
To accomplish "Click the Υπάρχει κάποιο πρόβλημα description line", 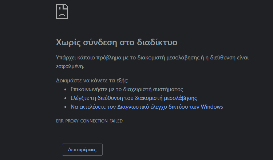I will (152, 58).
